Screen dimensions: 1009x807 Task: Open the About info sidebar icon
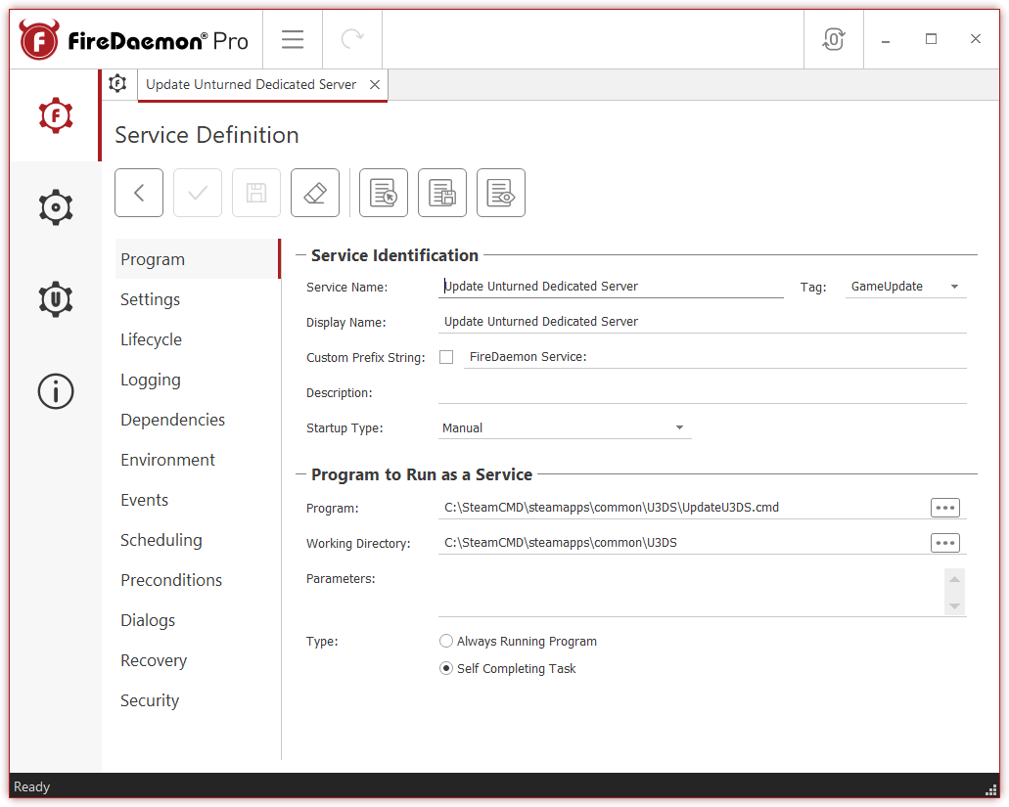[56, 391]
